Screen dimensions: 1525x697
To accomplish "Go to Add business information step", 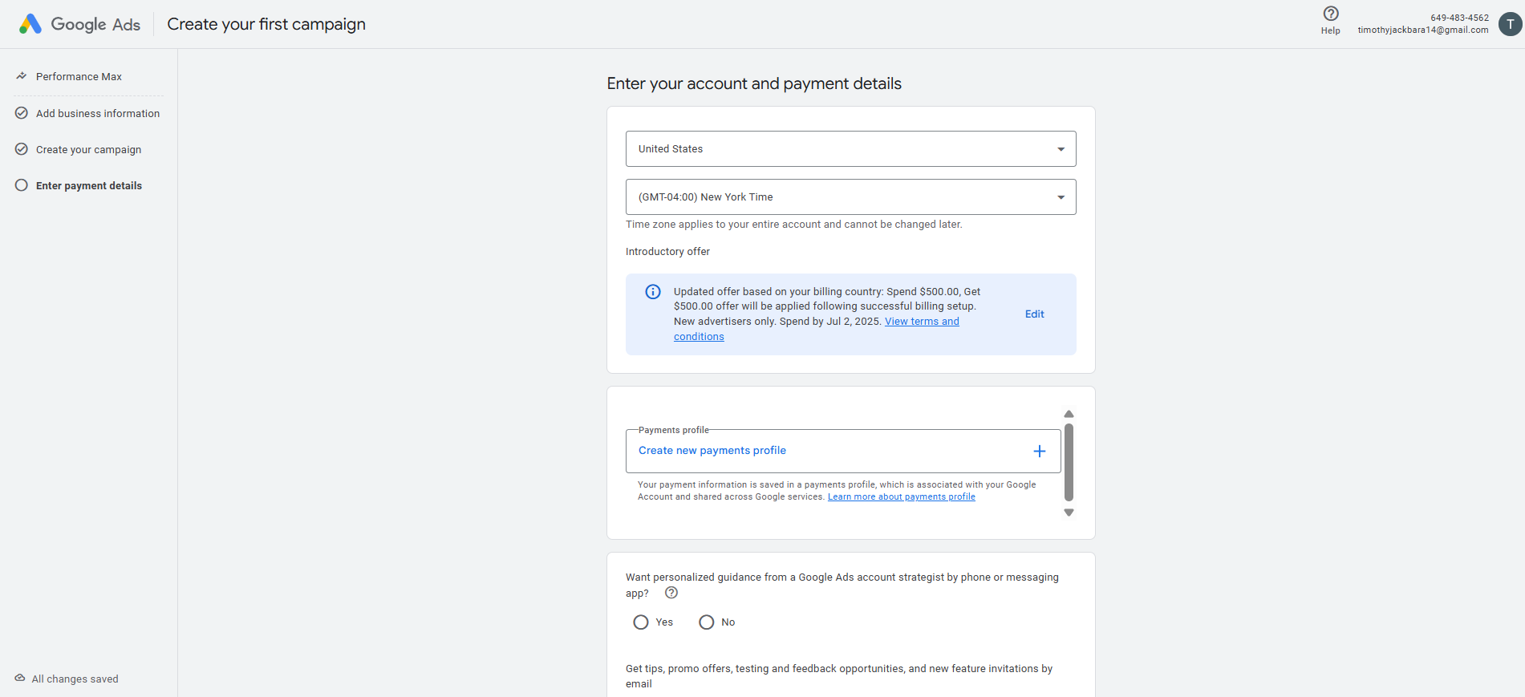I will coord(97,114).
